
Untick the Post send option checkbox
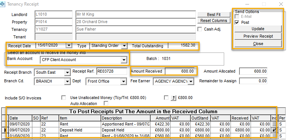pos(237,23)
